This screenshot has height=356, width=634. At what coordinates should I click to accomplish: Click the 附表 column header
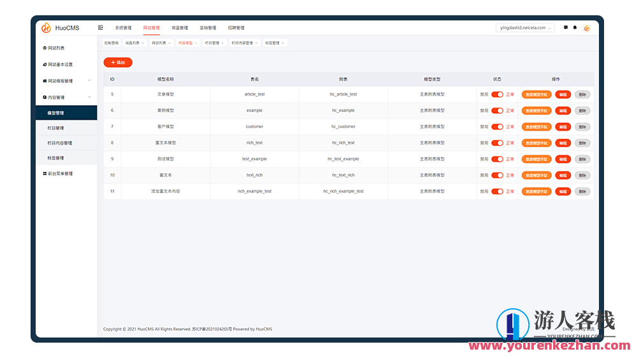click(343, 80)
